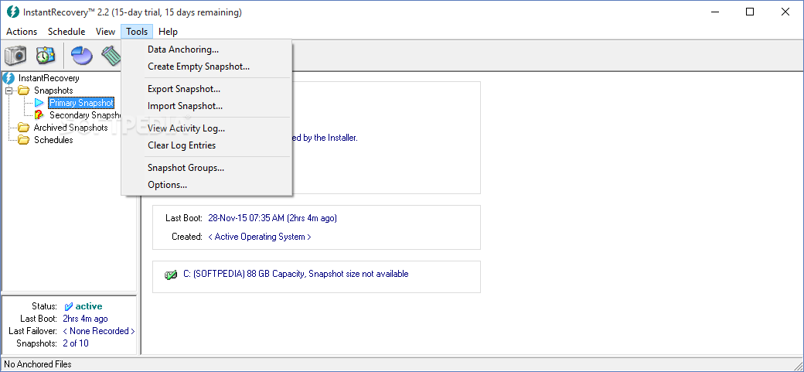Image resolution: width=804 pixels, height=372 pixels.
Task: Select Schedules tree item
Action: click(53, 140)
